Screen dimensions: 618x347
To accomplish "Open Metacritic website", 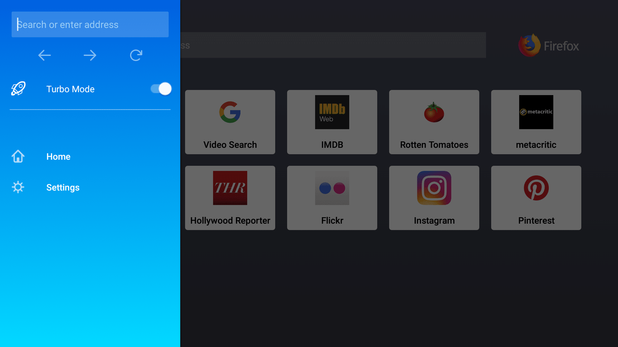I will pyautogui.click(x=536, y=121).
